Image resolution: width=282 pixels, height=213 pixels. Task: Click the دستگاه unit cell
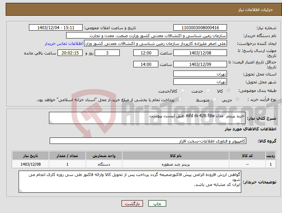[104, 164]
